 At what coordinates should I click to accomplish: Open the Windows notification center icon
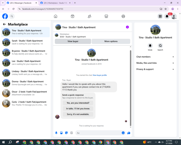[176, 142]
